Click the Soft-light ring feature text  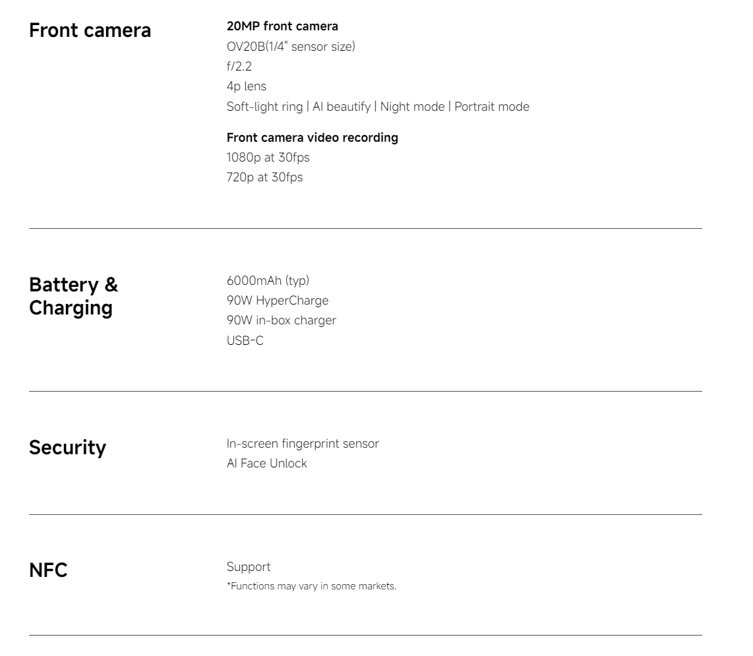[x=264, y=106]
